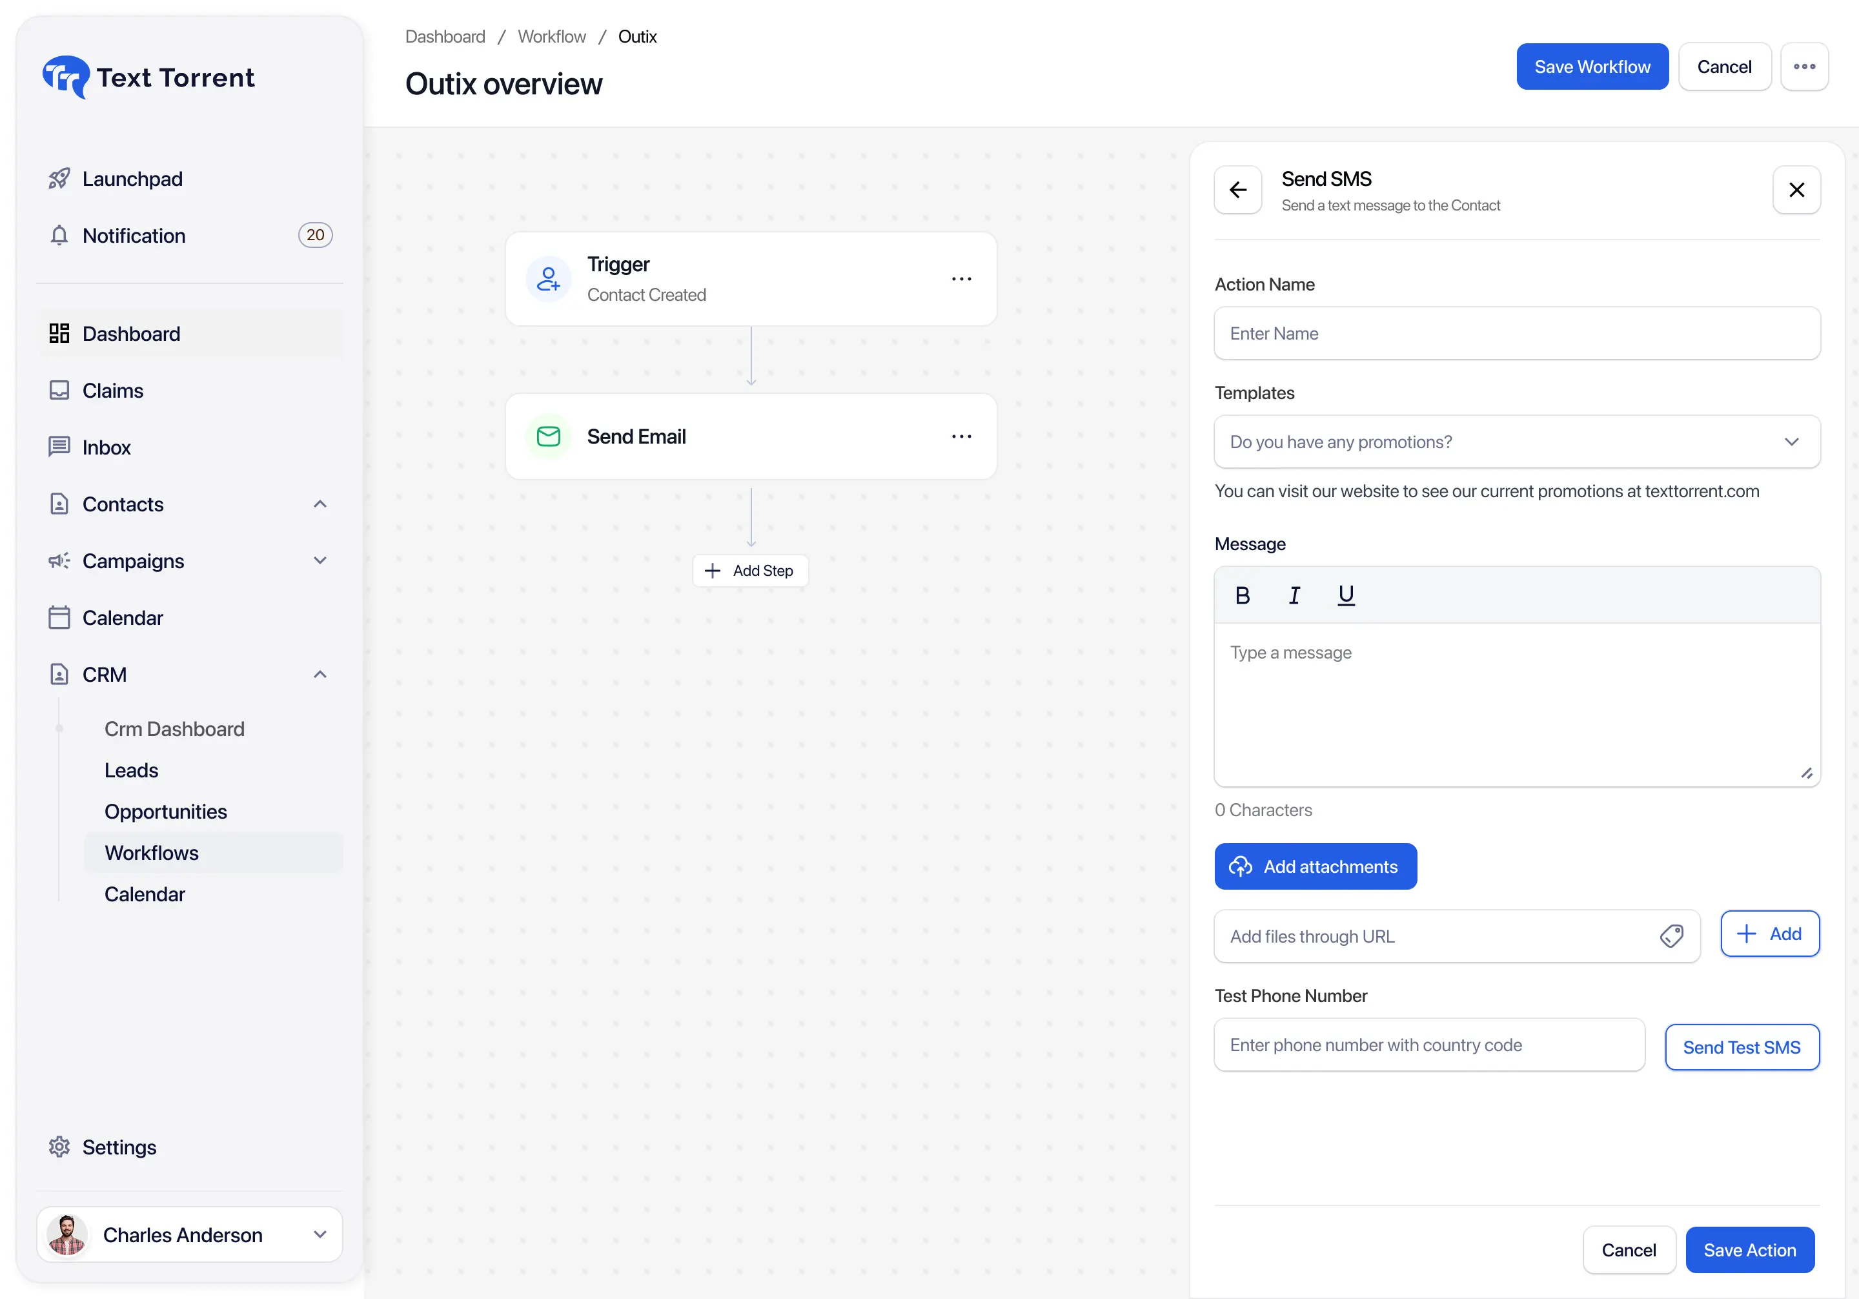Expand the Campaigns menu chevron
The height and width of the screenshot is (1299, 1859).
320,560
